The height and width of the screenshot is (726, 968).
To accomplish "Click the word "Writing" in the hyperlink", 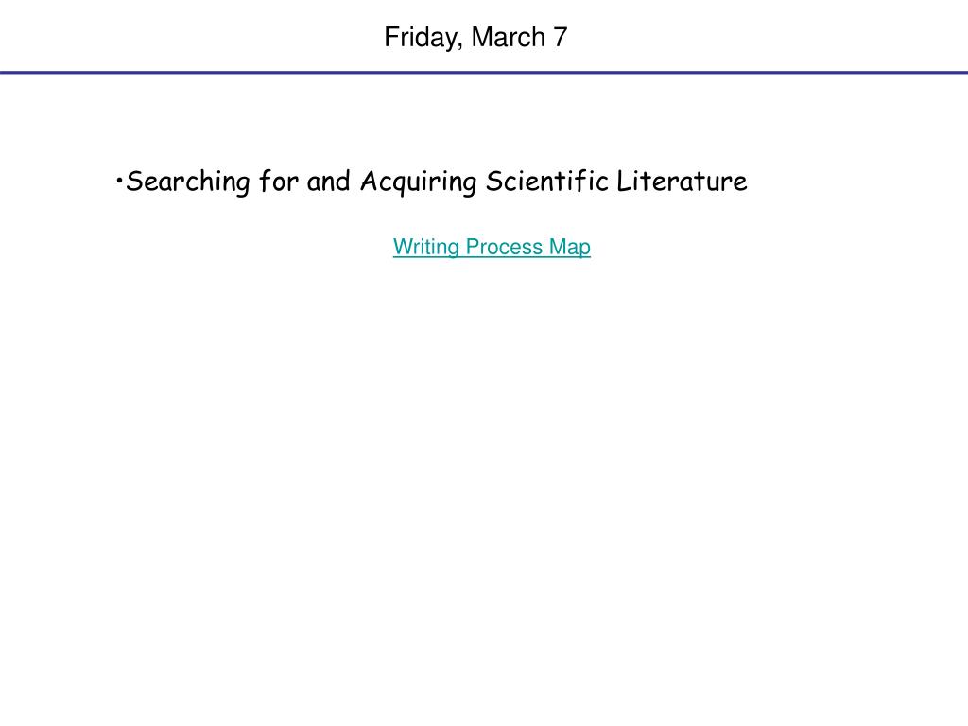I will pyautogui.click(x=426, y=247).
